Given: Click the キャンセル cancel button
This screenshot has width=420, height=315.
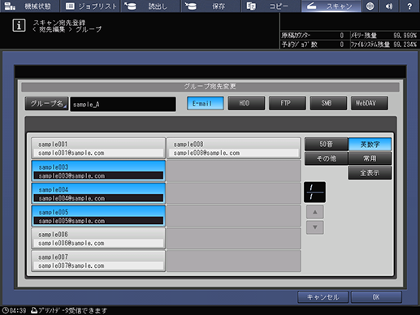Looking at the screenshot, I should (x=323, y=297).
